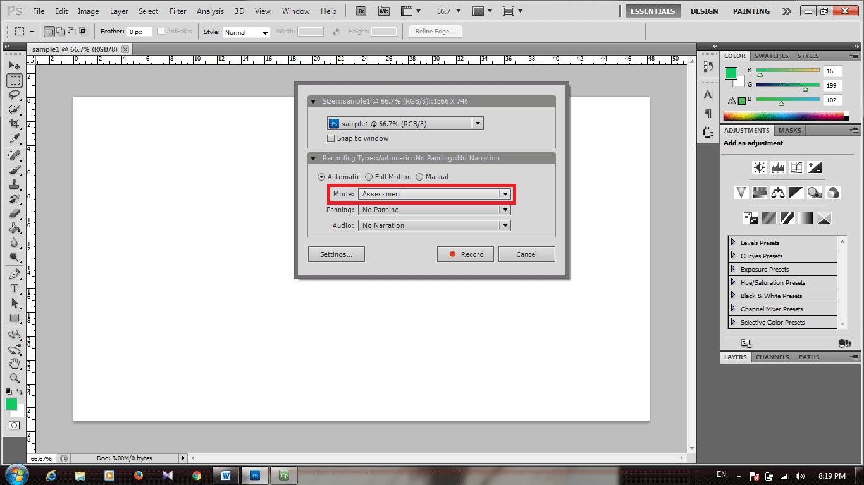
Task: Select Full Motion recording type
Action: [x=369, y=177]
